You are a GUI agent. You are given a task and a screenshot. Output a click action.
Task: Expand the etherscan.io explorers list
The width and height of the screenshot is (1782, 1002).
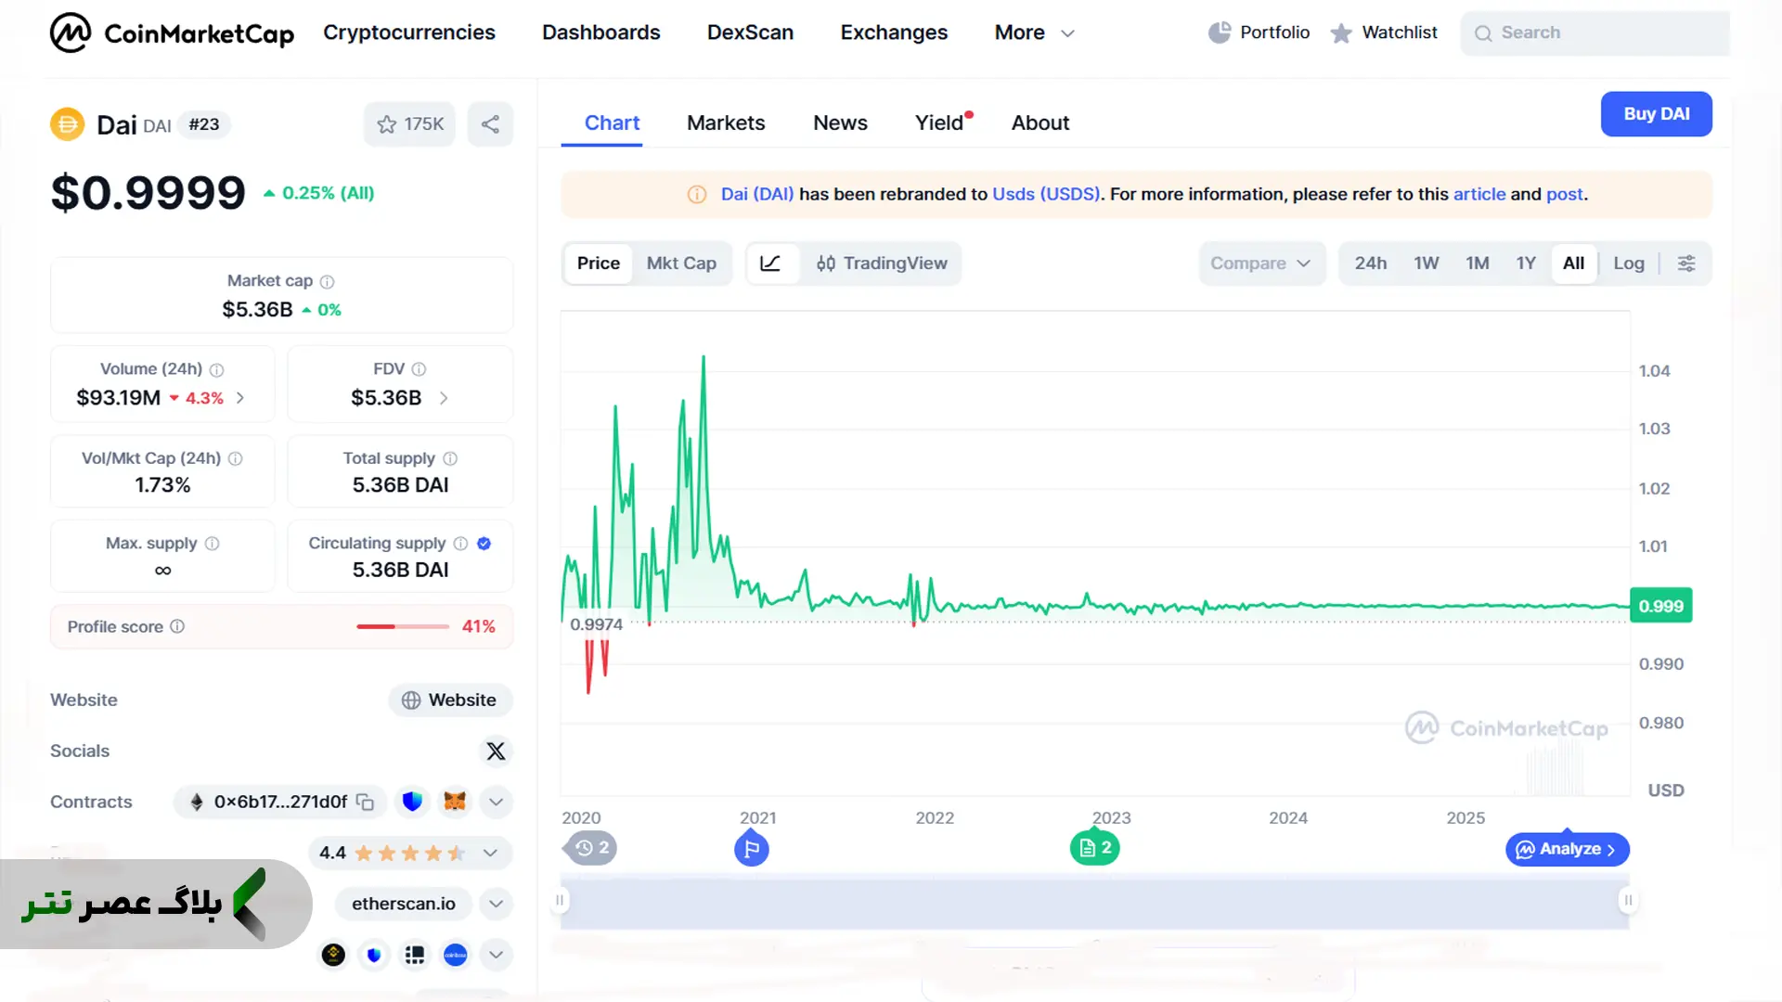pyautogui.click(x=497, y=904)
